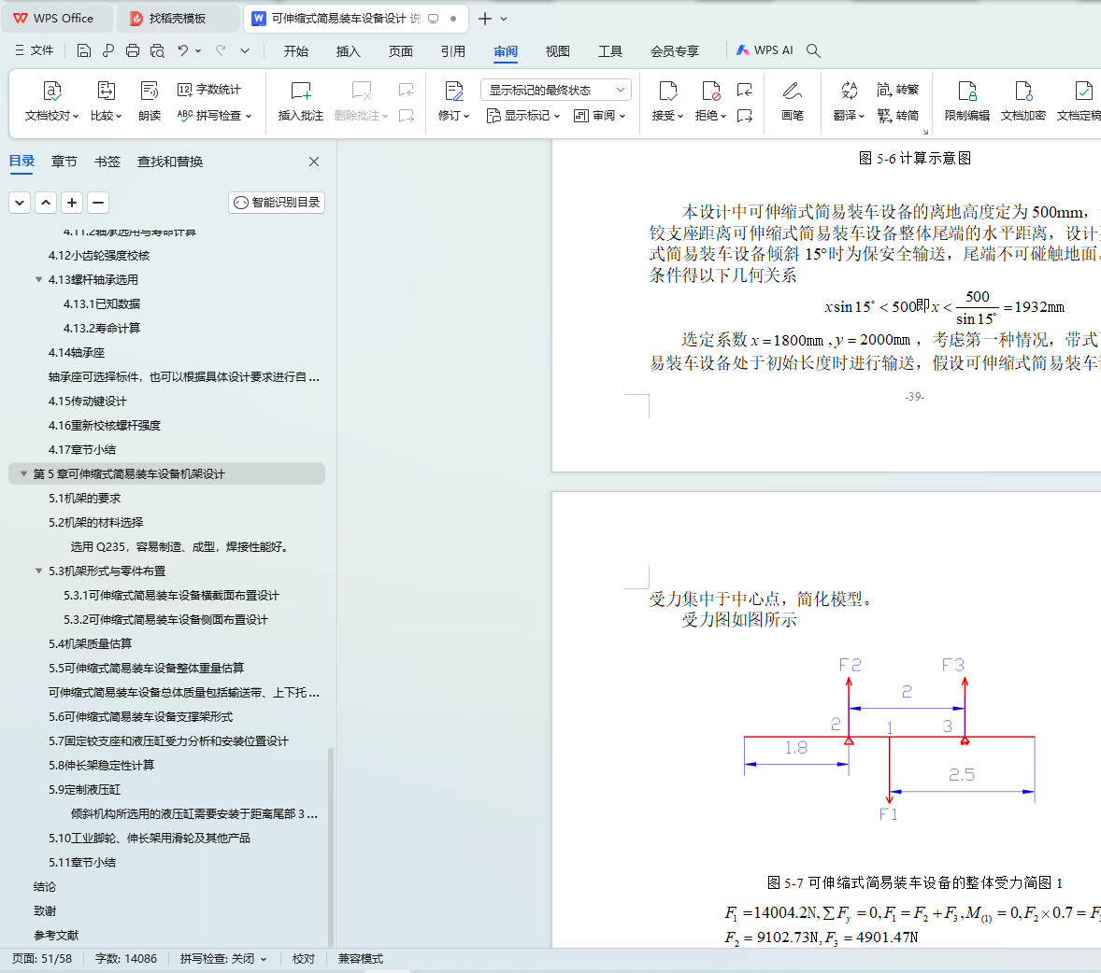Click the Print icon in quick toolbar

pos(133,50)
